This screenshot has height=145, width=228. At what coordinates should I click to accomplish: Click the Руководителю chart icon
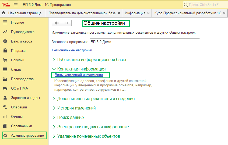[5, 32]
